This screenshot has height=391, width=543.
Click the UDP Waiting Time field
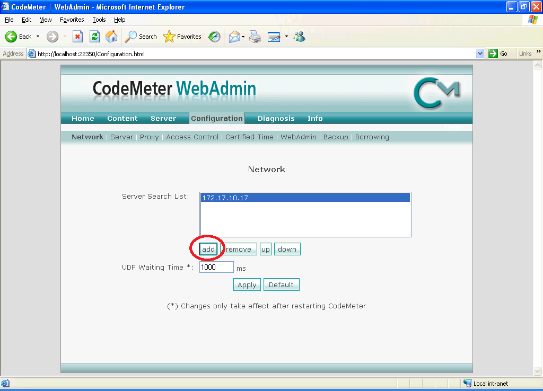click(216, 268)
